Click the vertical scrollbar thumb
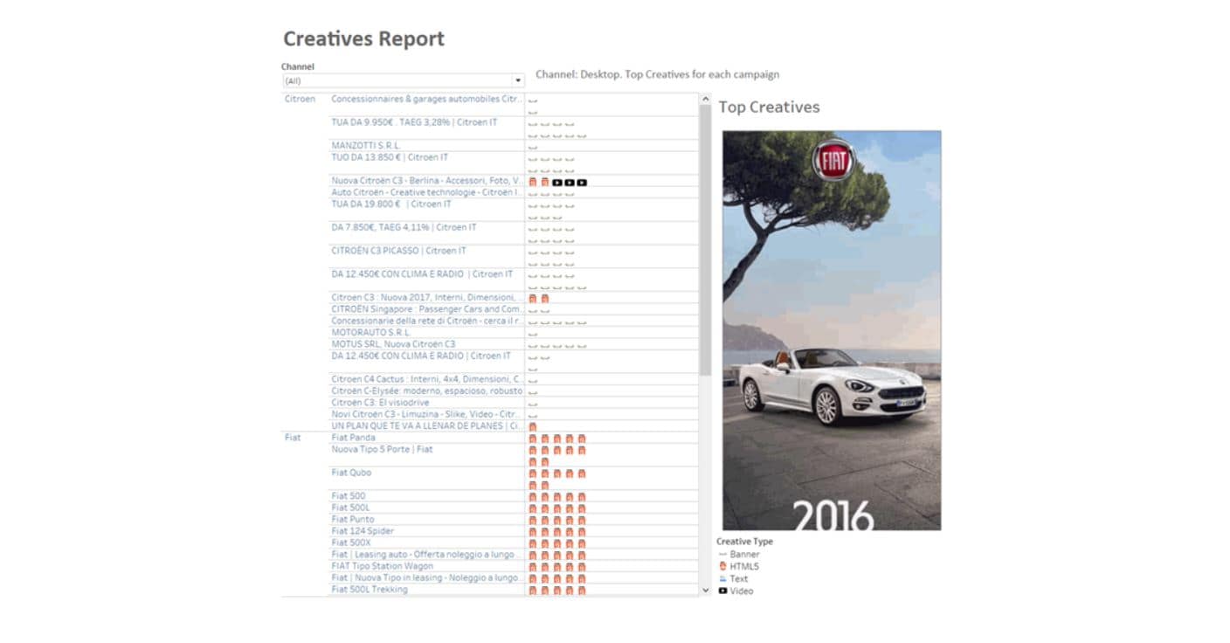This screenshot has height=643, width=1230. pos(705,236)
